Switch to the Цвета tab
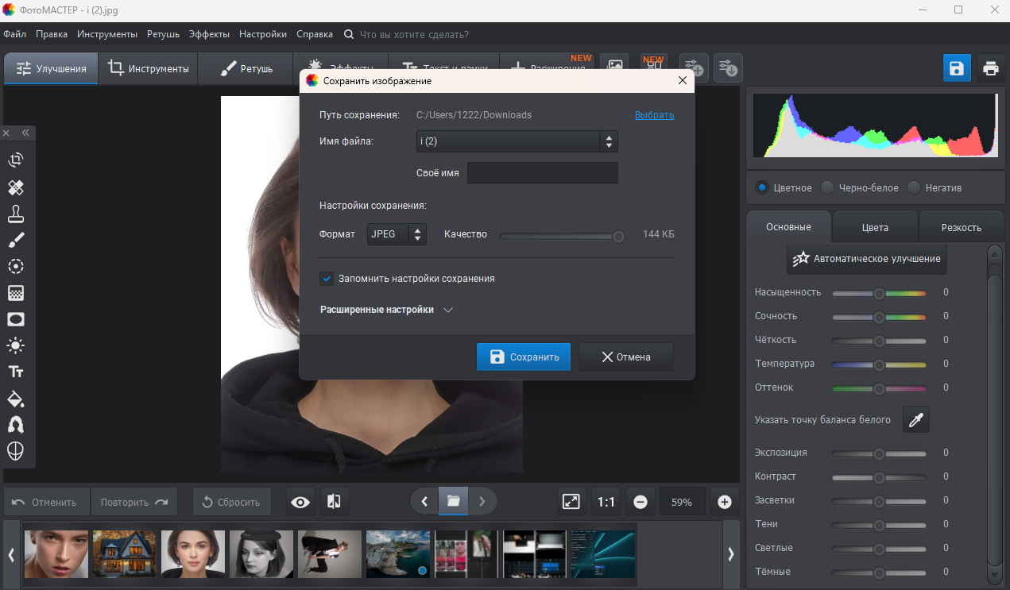Image resolution: width=1010 pixels, height=590 pixels. [875, 227]
